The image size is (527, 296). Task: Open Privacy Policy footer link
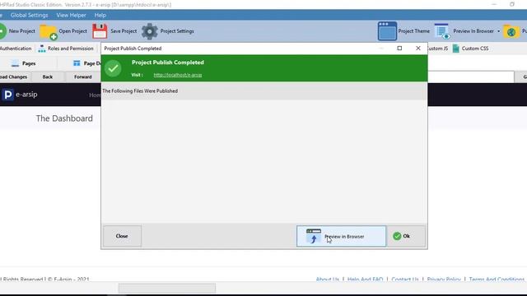tap(444, 280)
